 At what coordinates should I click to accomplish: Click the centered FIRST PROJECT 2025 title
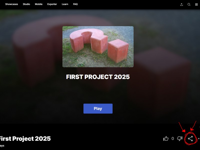point(98,77)
